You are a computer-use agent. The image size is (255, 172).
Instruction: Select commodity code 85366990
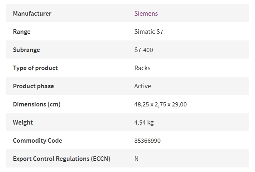pyautogui.click(x=147, y=141)
